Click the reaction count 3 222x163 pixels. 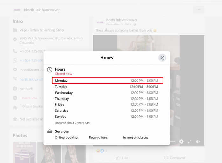pos(106,151)
